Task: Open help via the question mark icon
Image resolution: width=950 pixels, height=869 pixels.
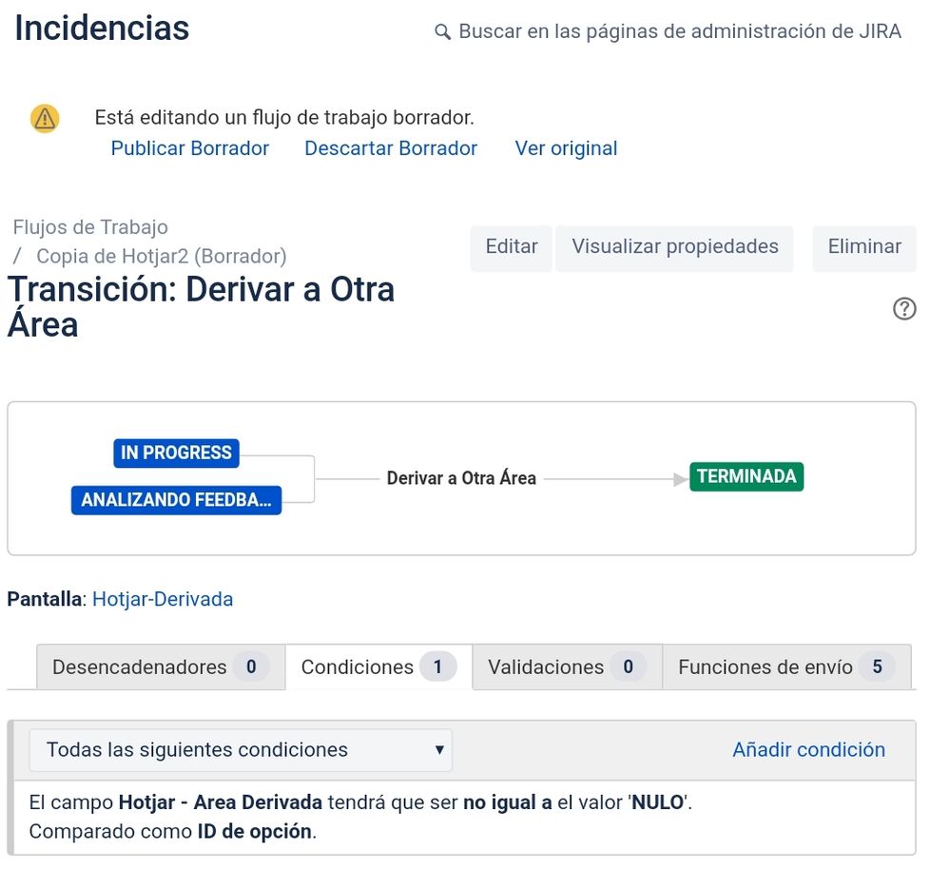Action: [x=904, y=309]
